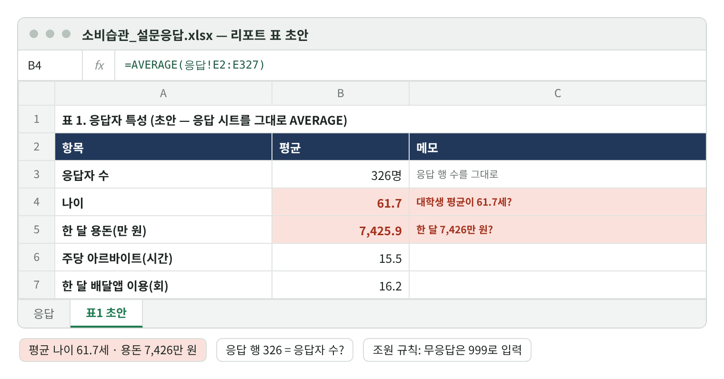Click the first window control dot

coord(34,34)
